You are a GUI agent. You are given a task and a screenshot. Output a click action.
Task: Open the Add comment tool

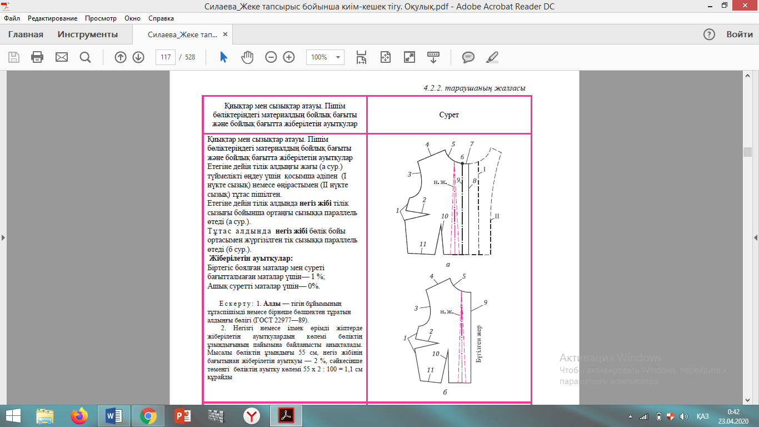pyautogui.click(x=468, y=57)
